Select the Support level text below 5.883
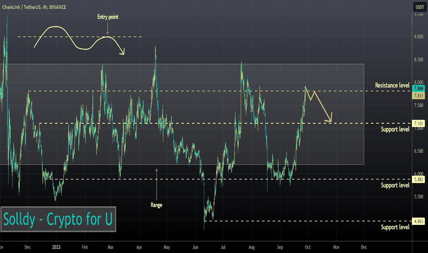Viewport: 428px width, 253px height. point(395,185)
